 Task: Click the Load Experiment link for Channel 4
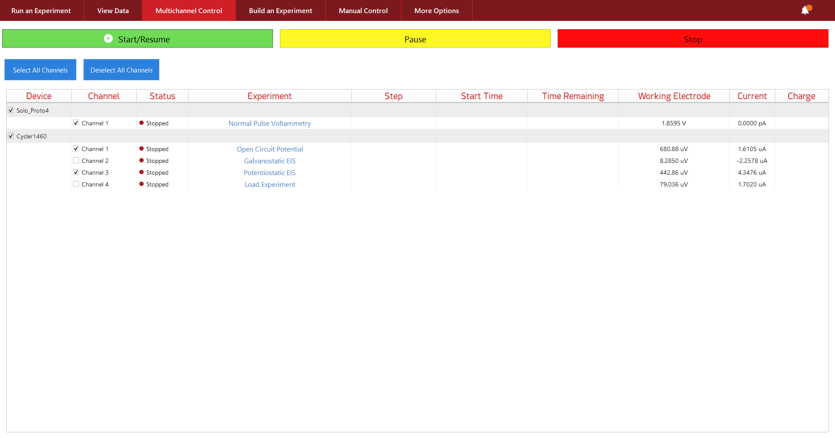269,185
